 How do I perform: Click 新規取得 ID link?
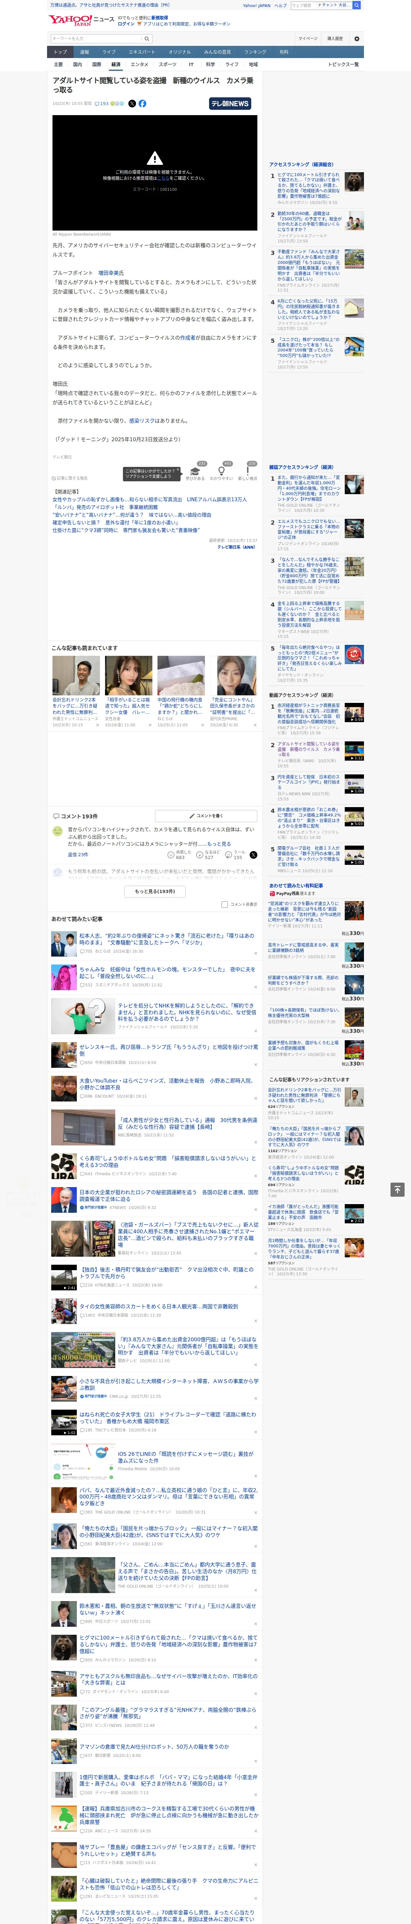pyautogui.click(x=160, y=17)
